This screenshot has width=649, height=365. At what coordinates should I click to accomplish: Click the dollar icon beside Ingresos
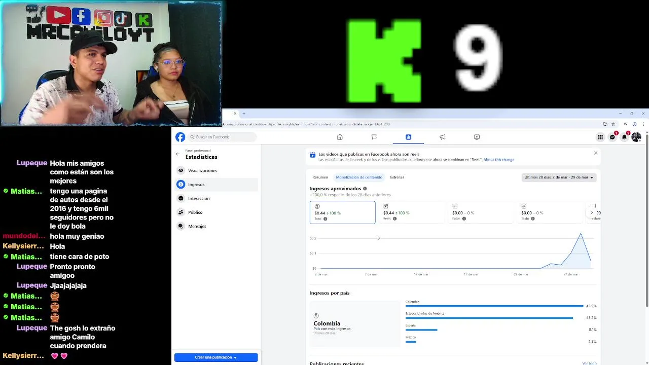181,185
